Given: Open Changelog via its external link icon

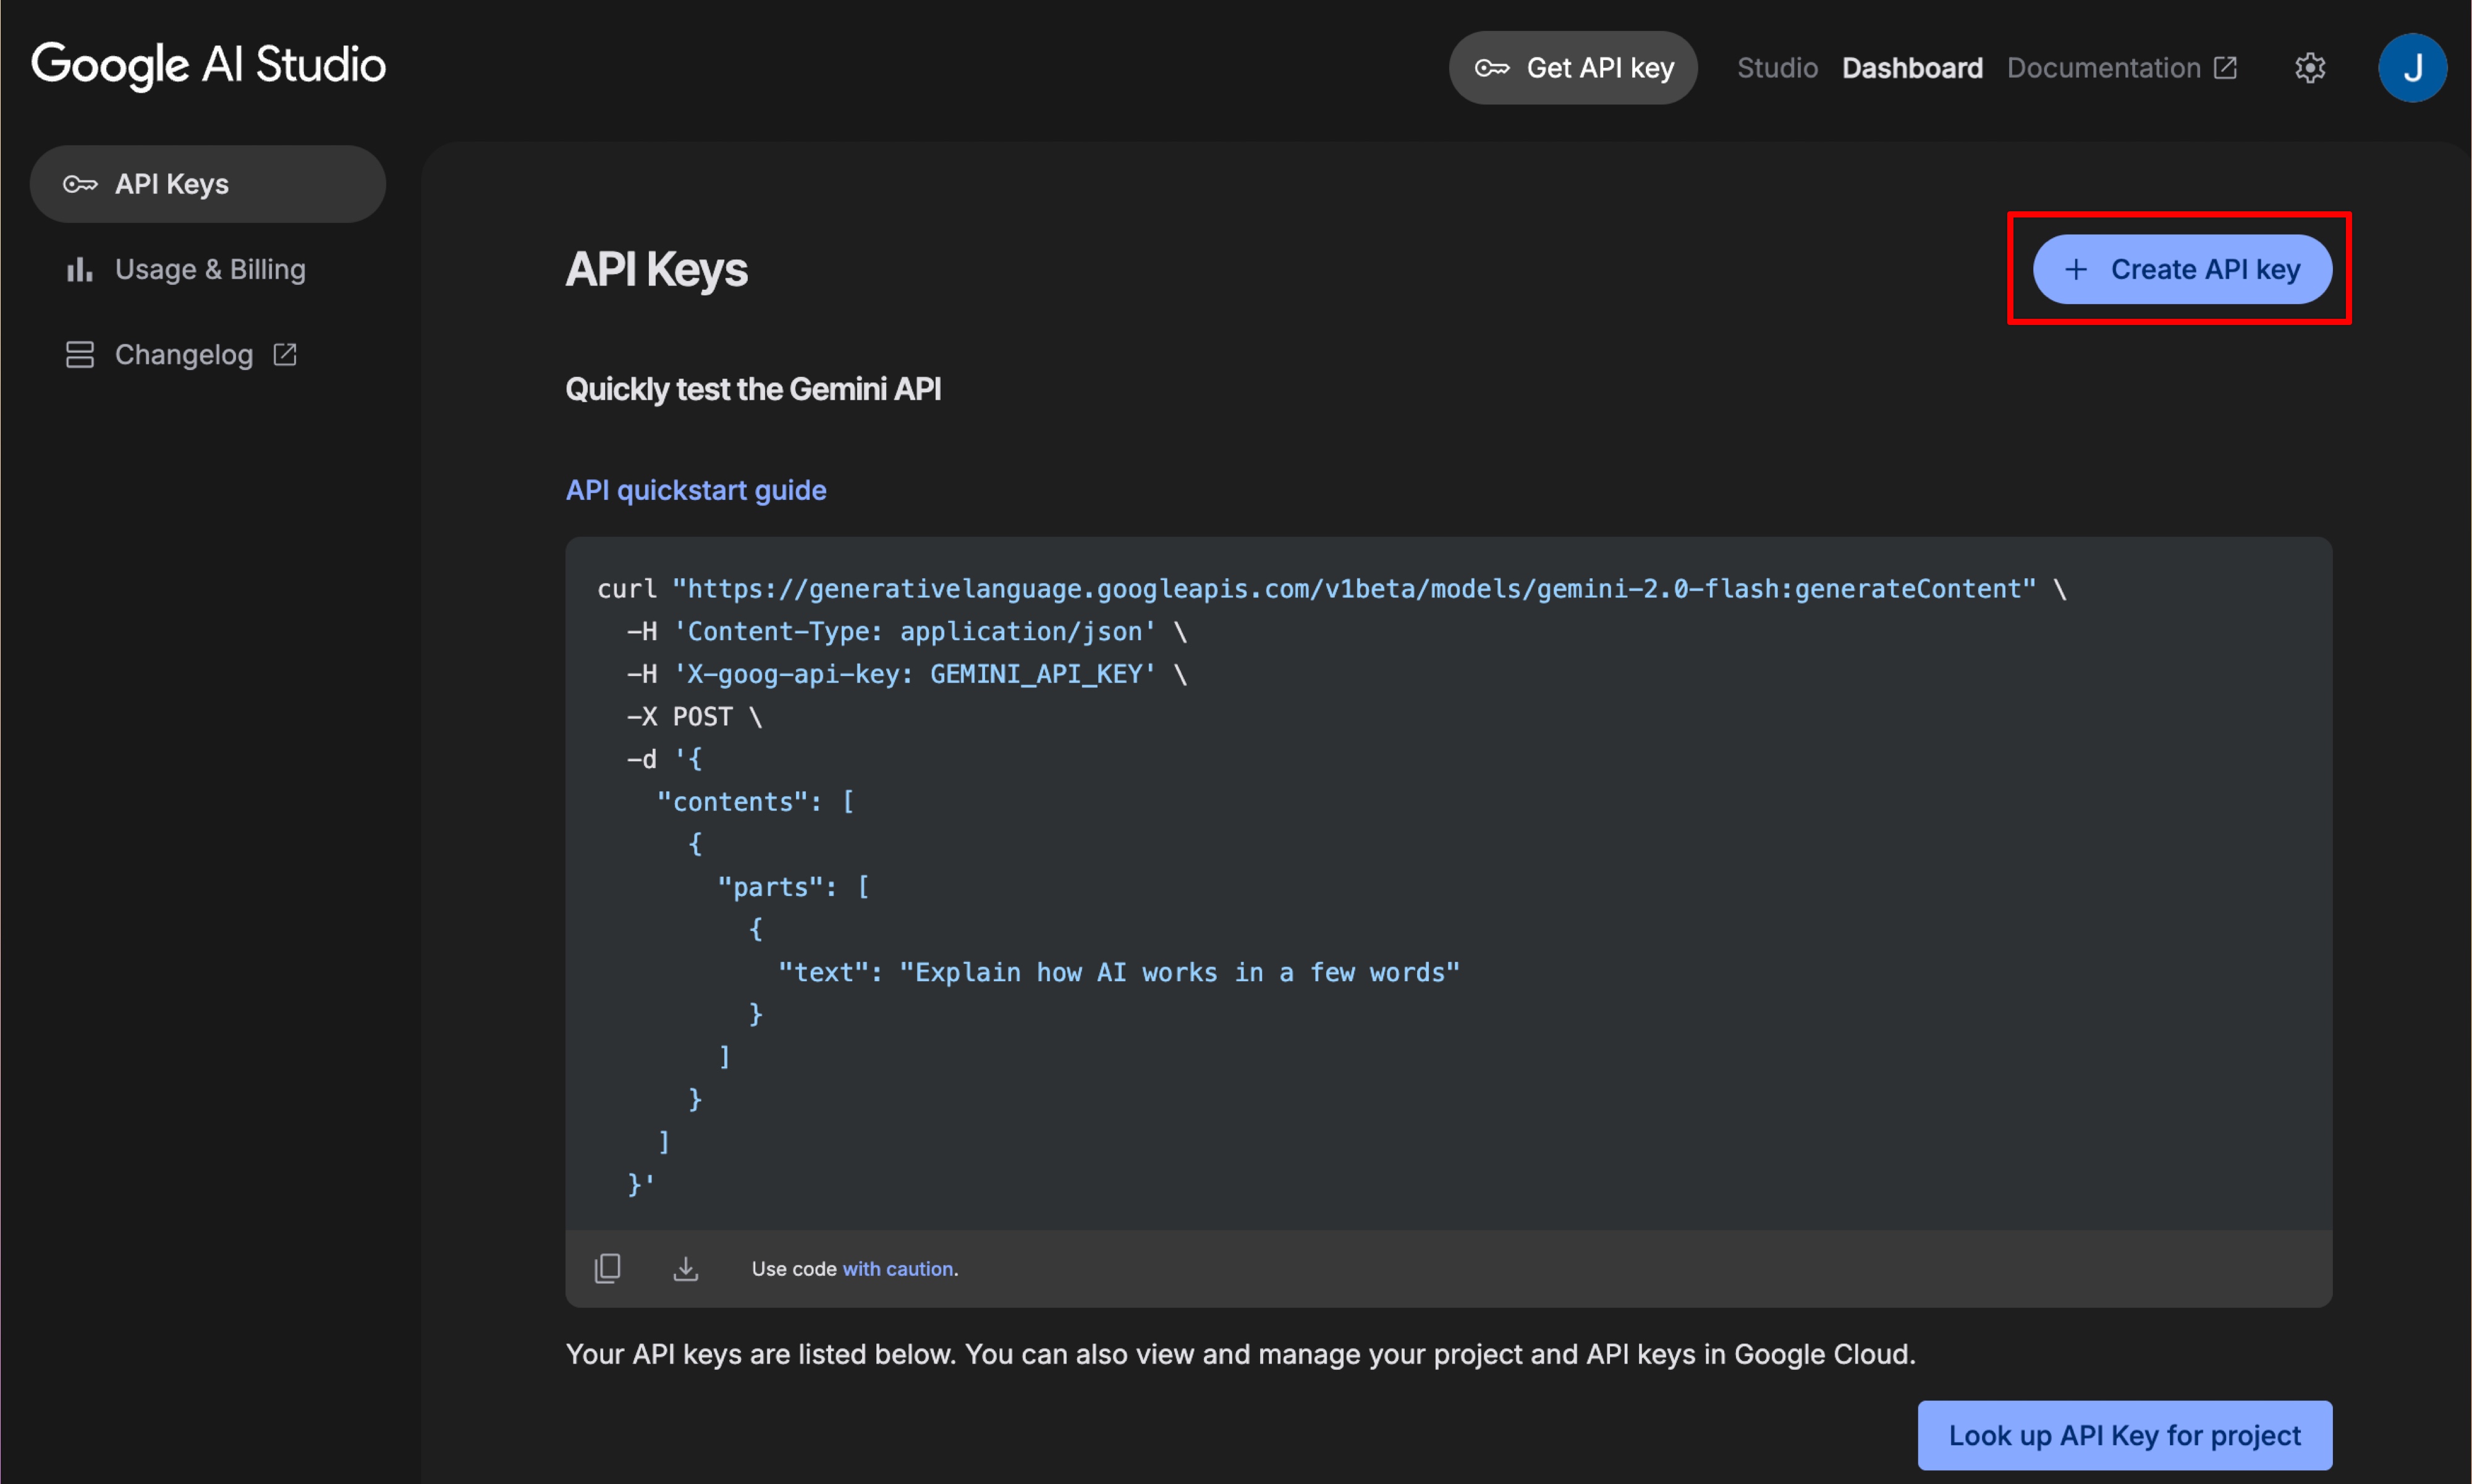Looking at the screenshot, I should click(284, 354).
